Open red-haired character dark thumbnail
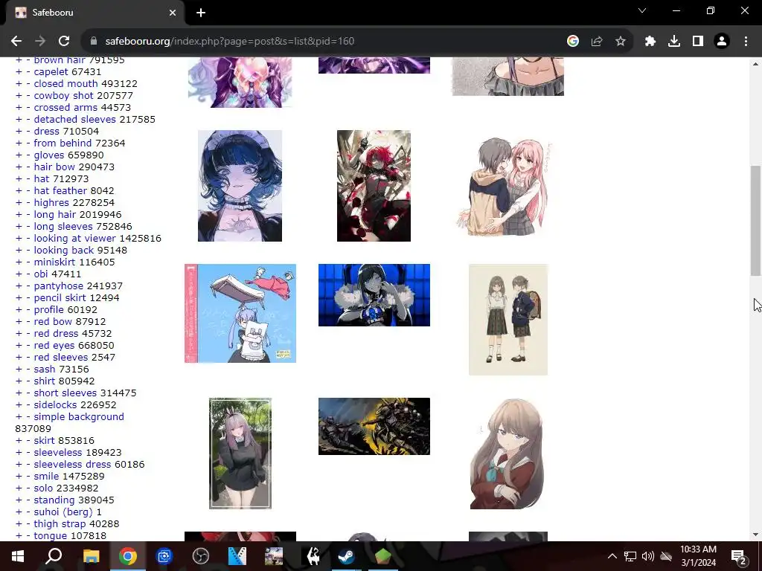This screenshot has height=571, width=762. click(374, 186)
